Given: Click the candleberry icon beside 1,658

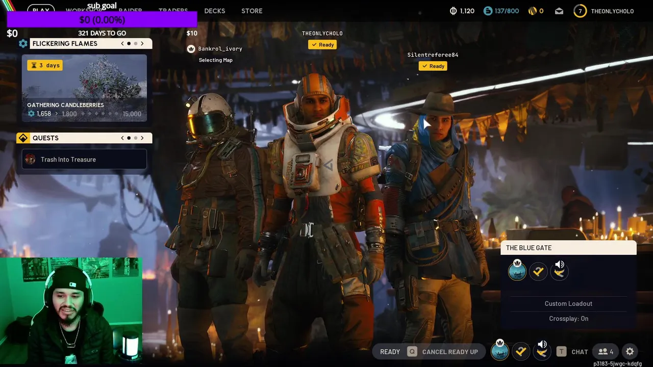Looking at the screenshot, I should coord(32,114).
